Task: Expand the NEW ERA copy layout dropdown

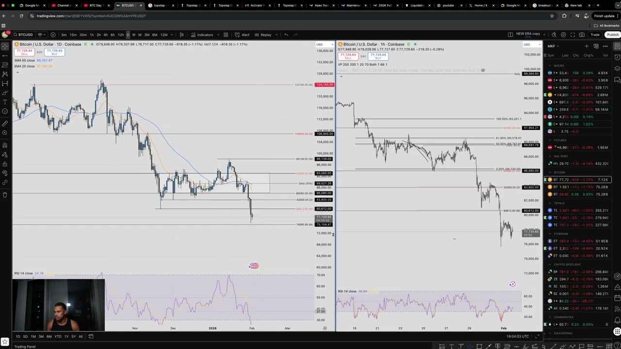Action: (544, 34)
